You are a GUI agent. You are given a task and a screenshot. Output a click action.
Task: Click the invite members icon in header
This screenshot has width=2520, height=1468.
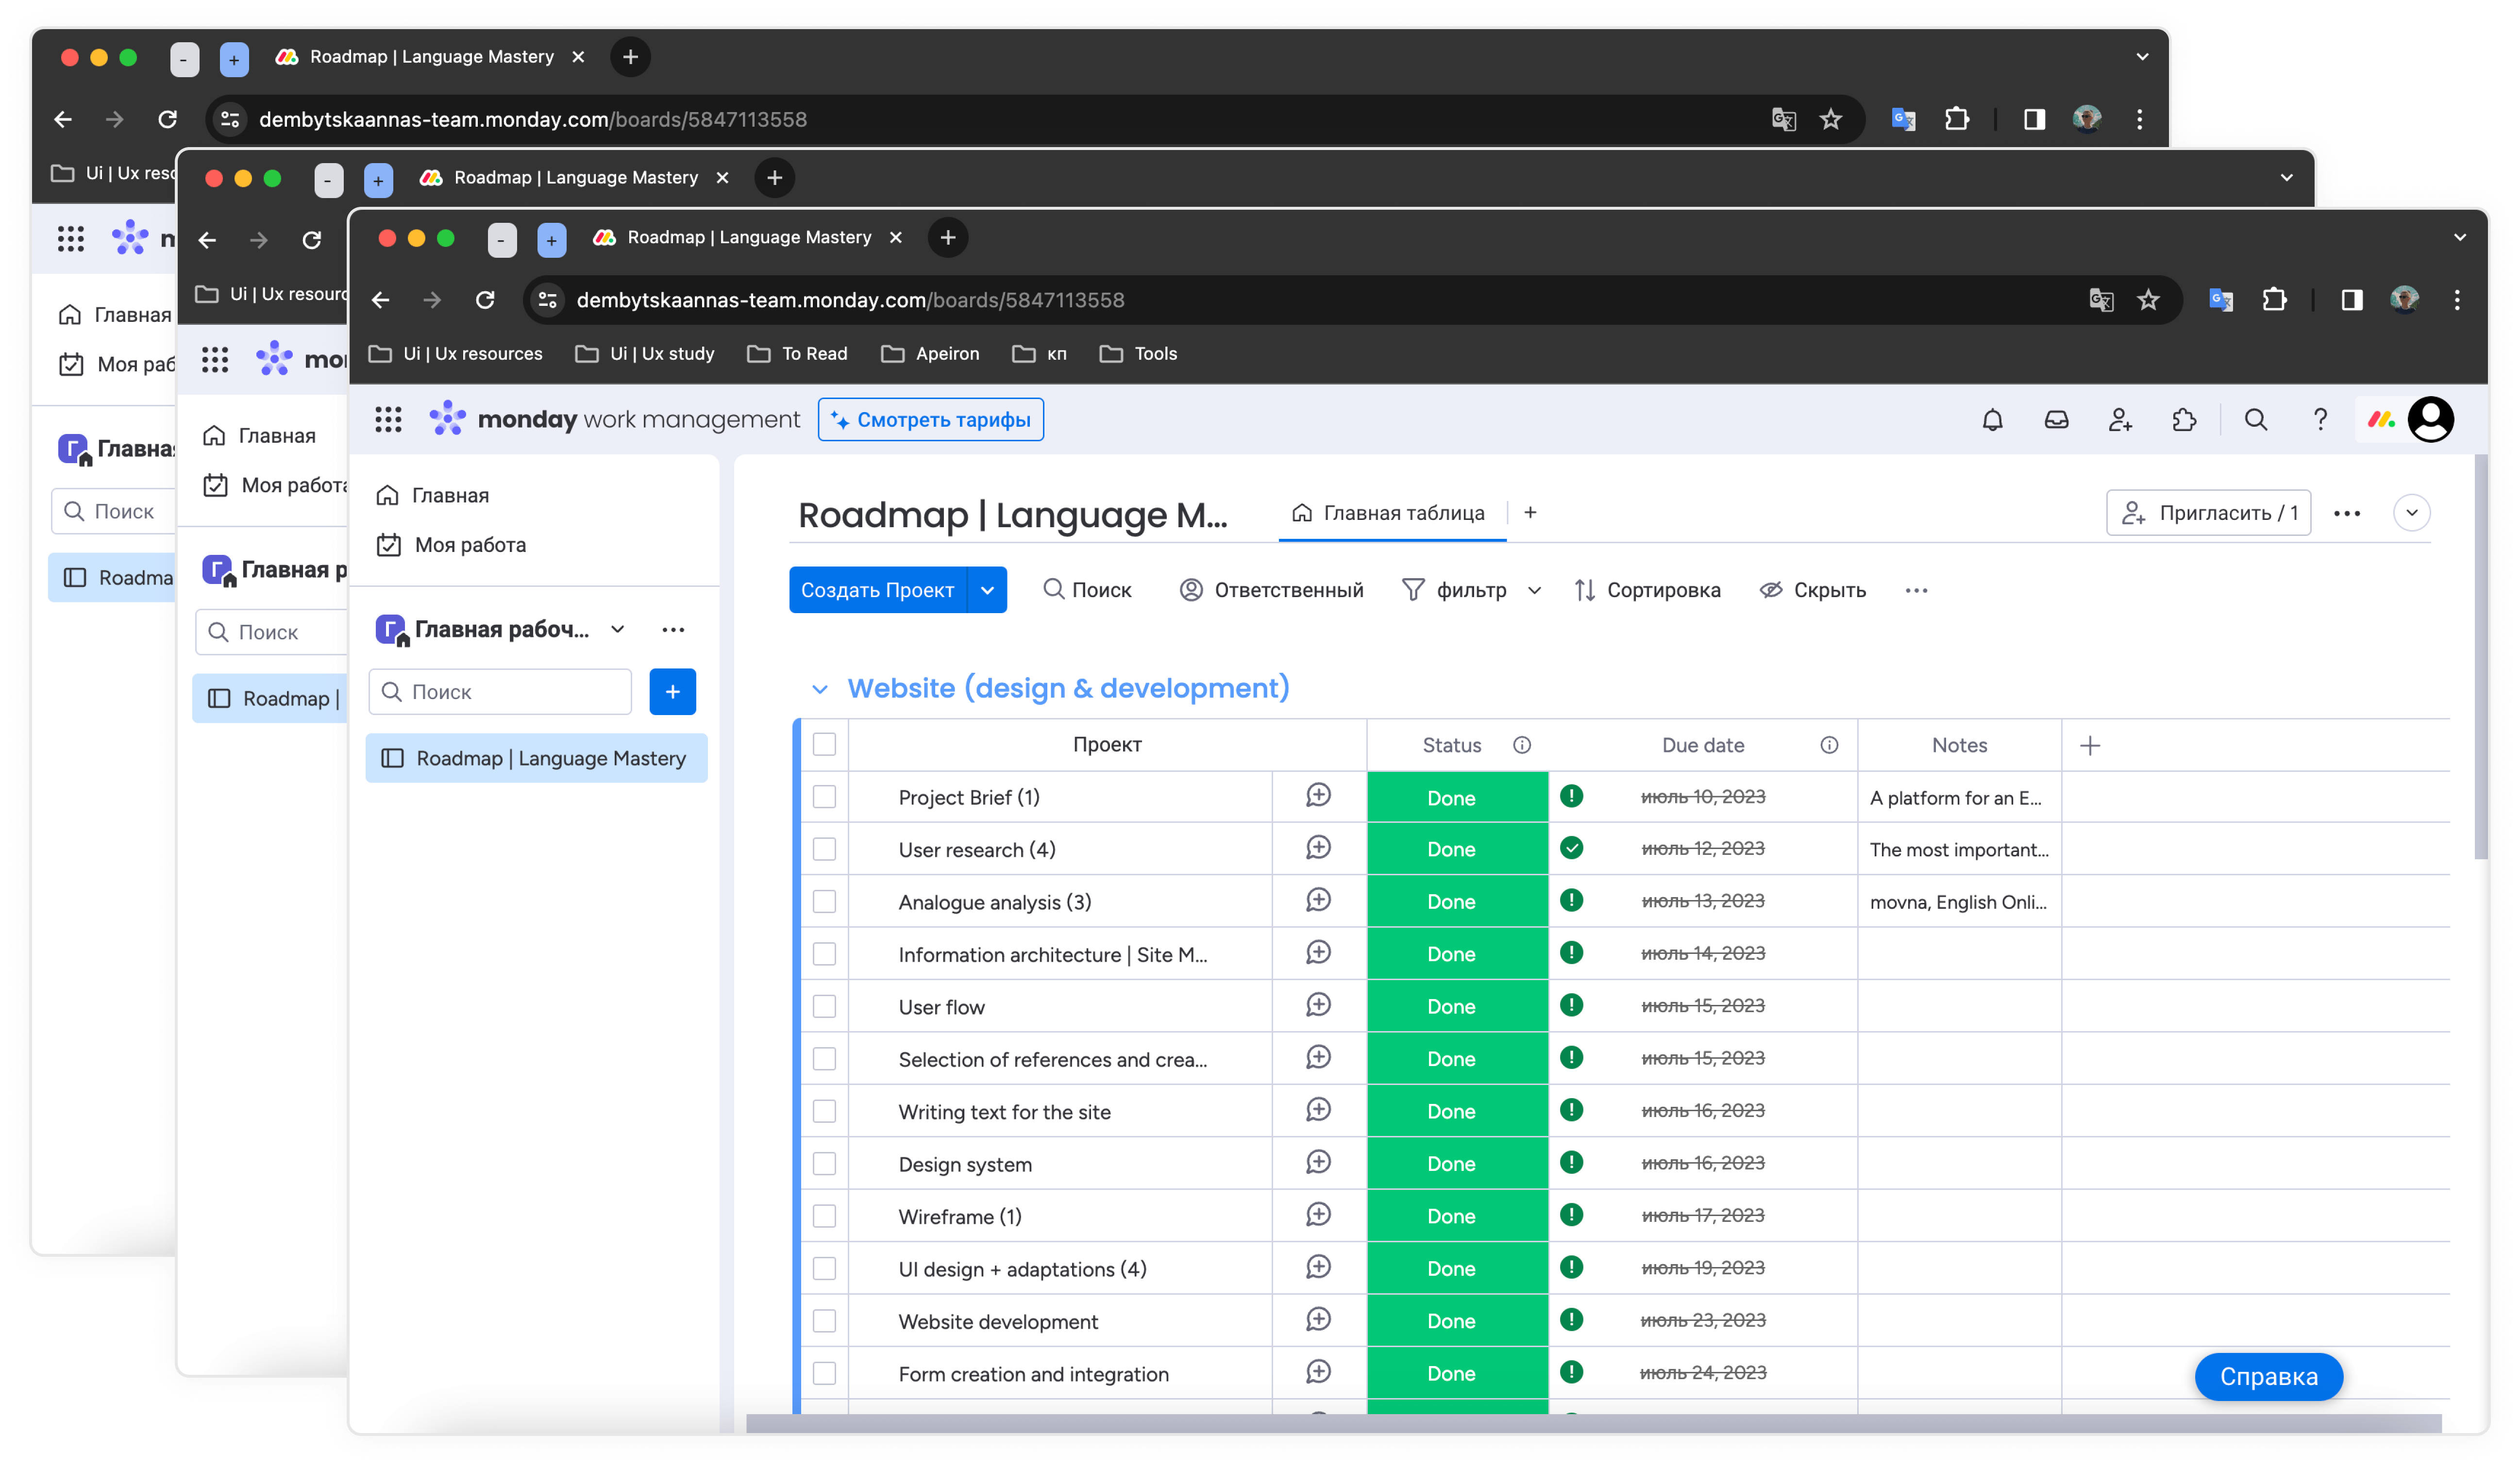pyautogui.click(x=2120, y=420)
